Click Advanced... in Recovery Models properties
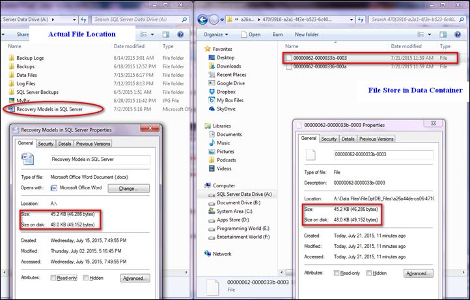Image resolution: width=470 pixels, height=300 pixels. click(x=135, y=278)
